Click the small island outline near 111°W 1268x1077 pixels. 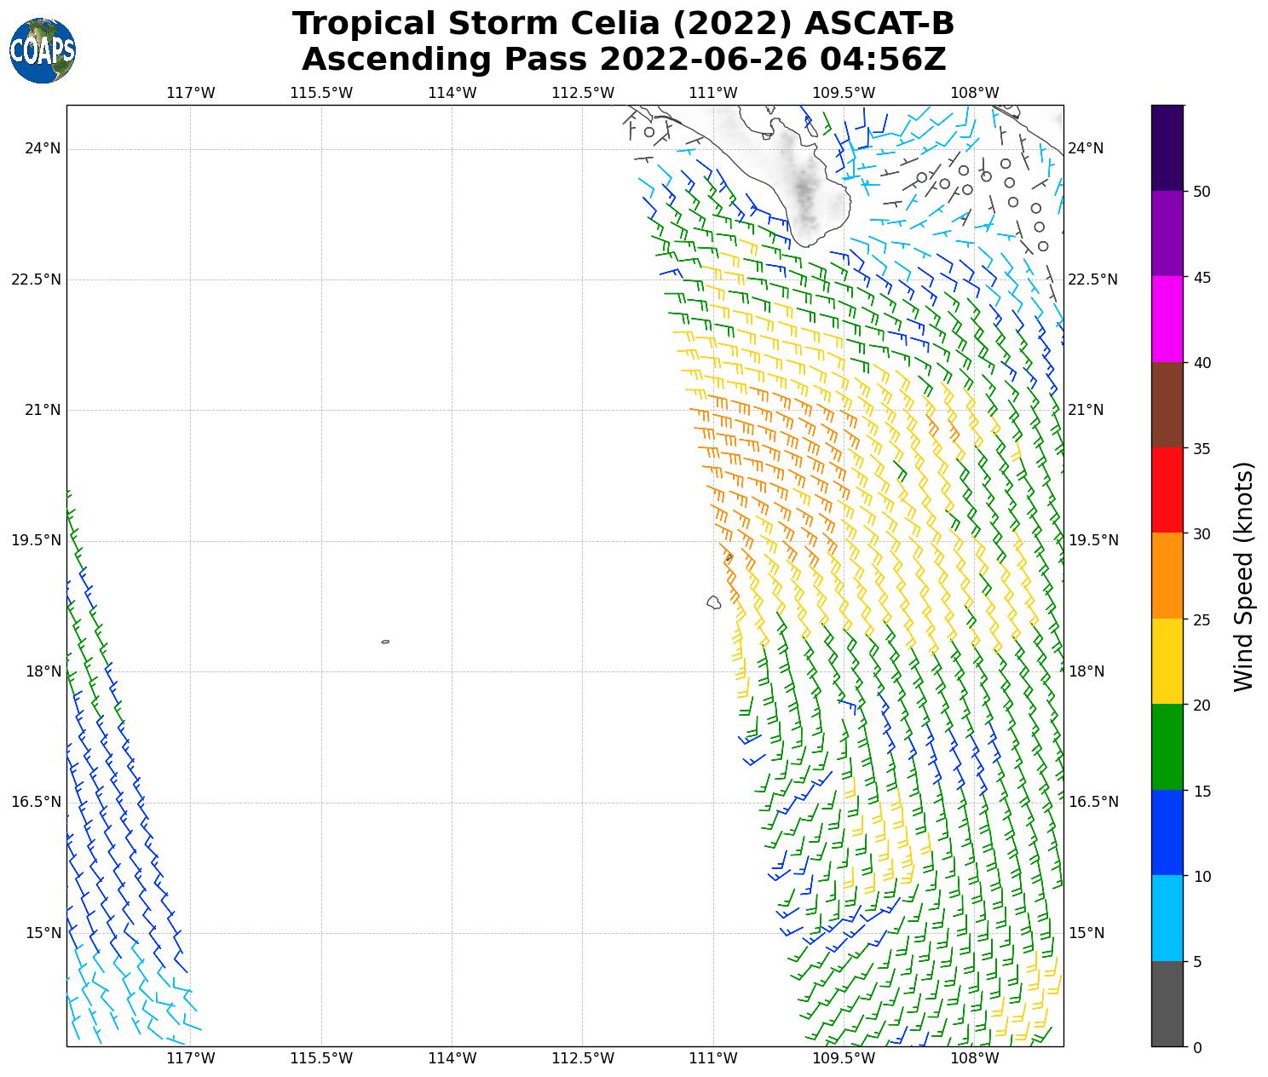coord(714,602)
